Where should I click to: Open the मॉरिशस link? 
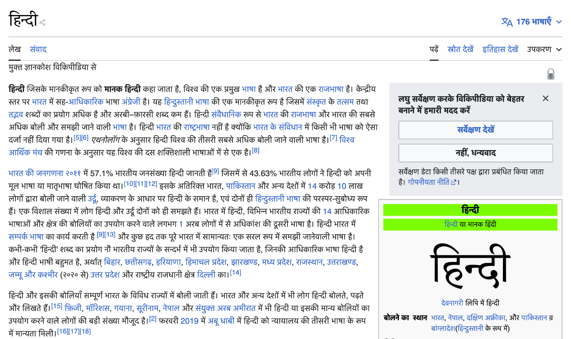click(97, 308)
